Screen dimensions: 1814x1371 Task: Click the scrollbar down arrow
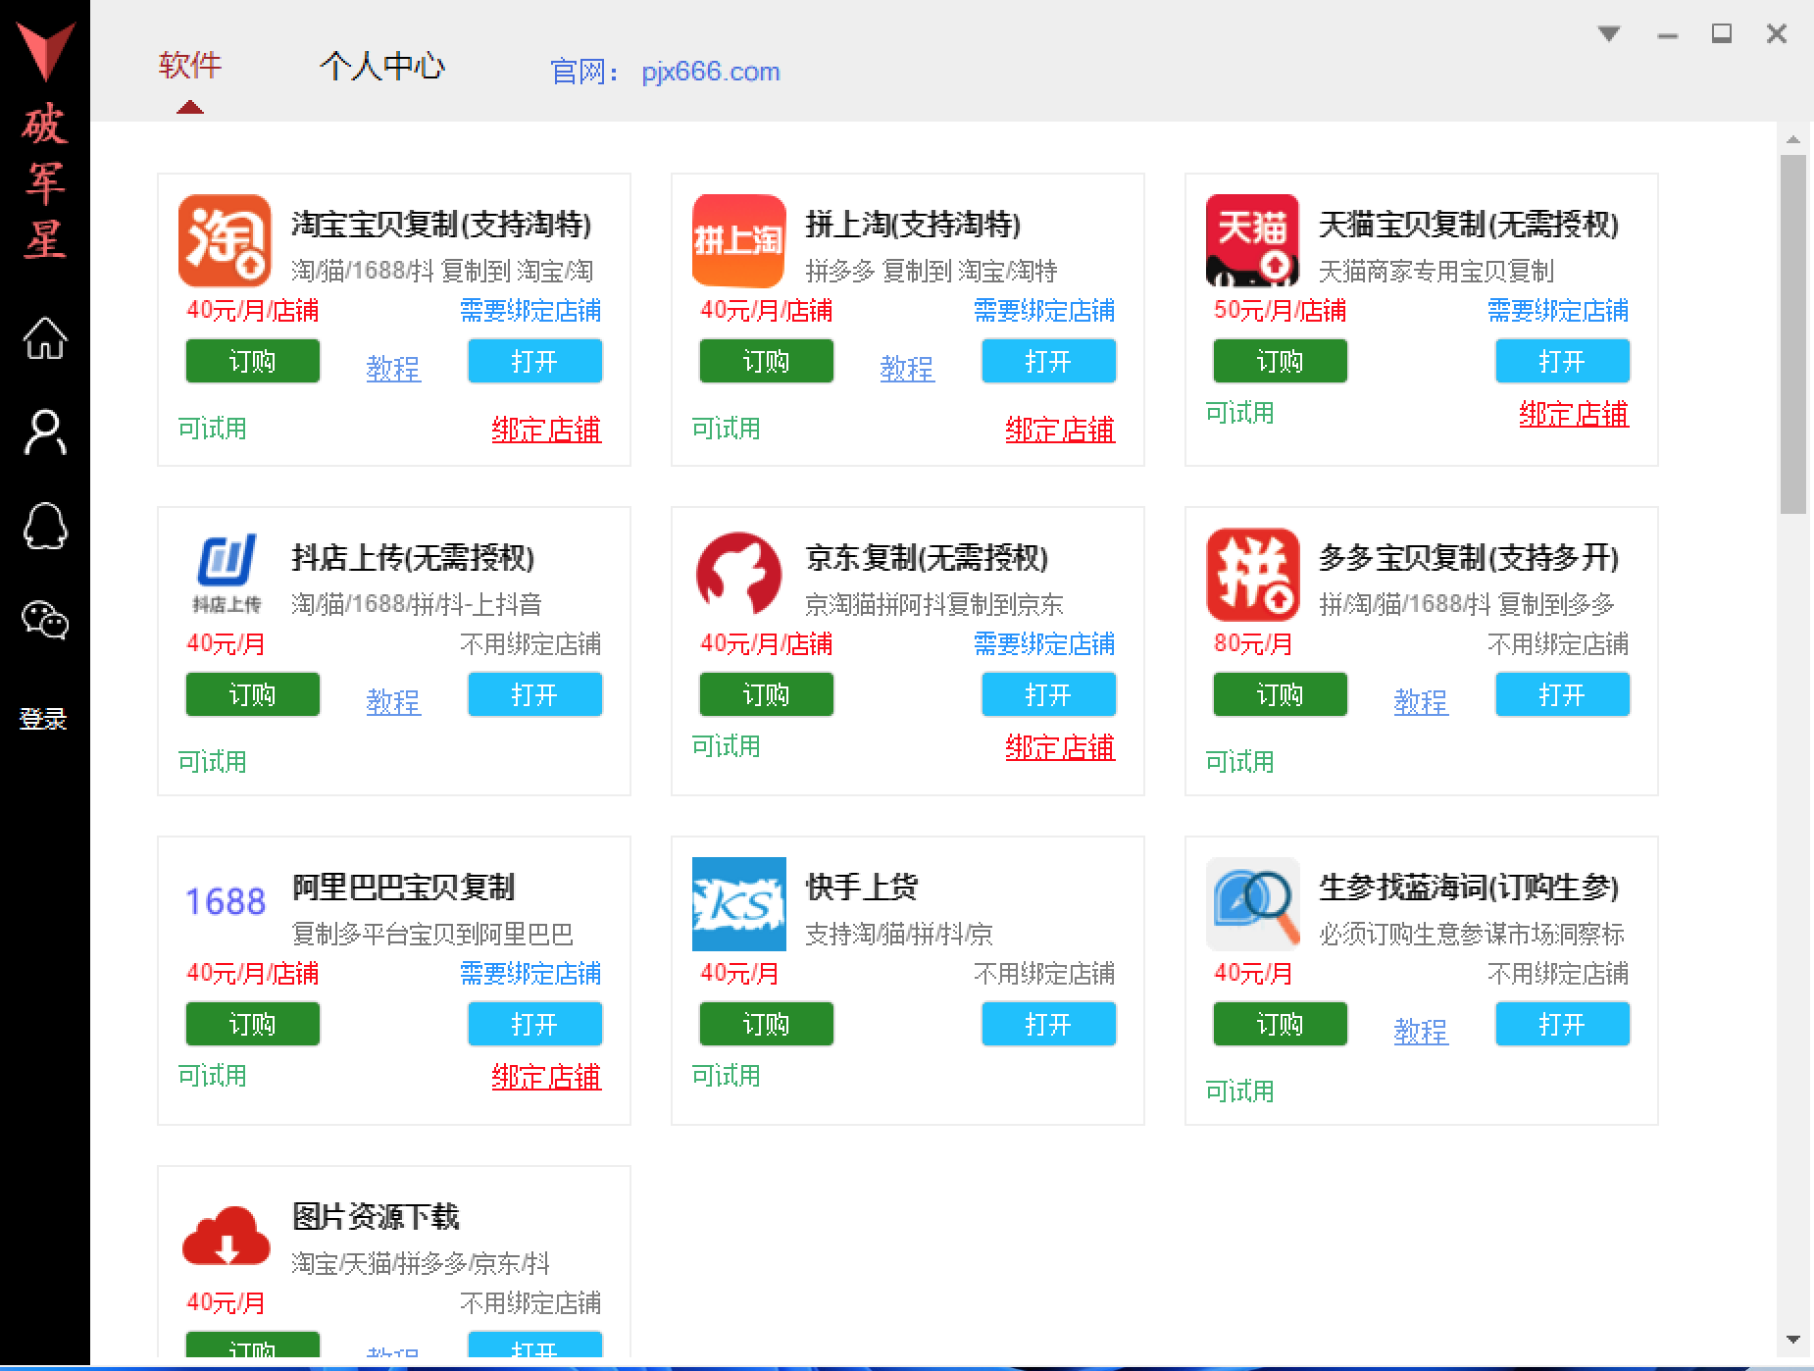pyautogui.click(x=1793, y=1340)
